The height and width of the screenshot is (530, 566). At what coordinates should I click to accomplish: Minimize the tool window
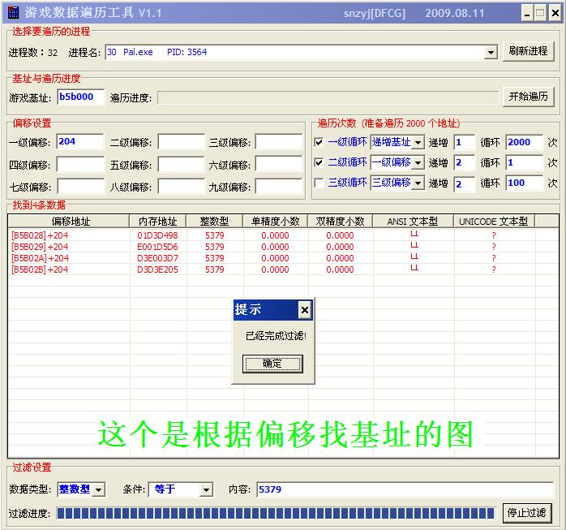[525, 13]
